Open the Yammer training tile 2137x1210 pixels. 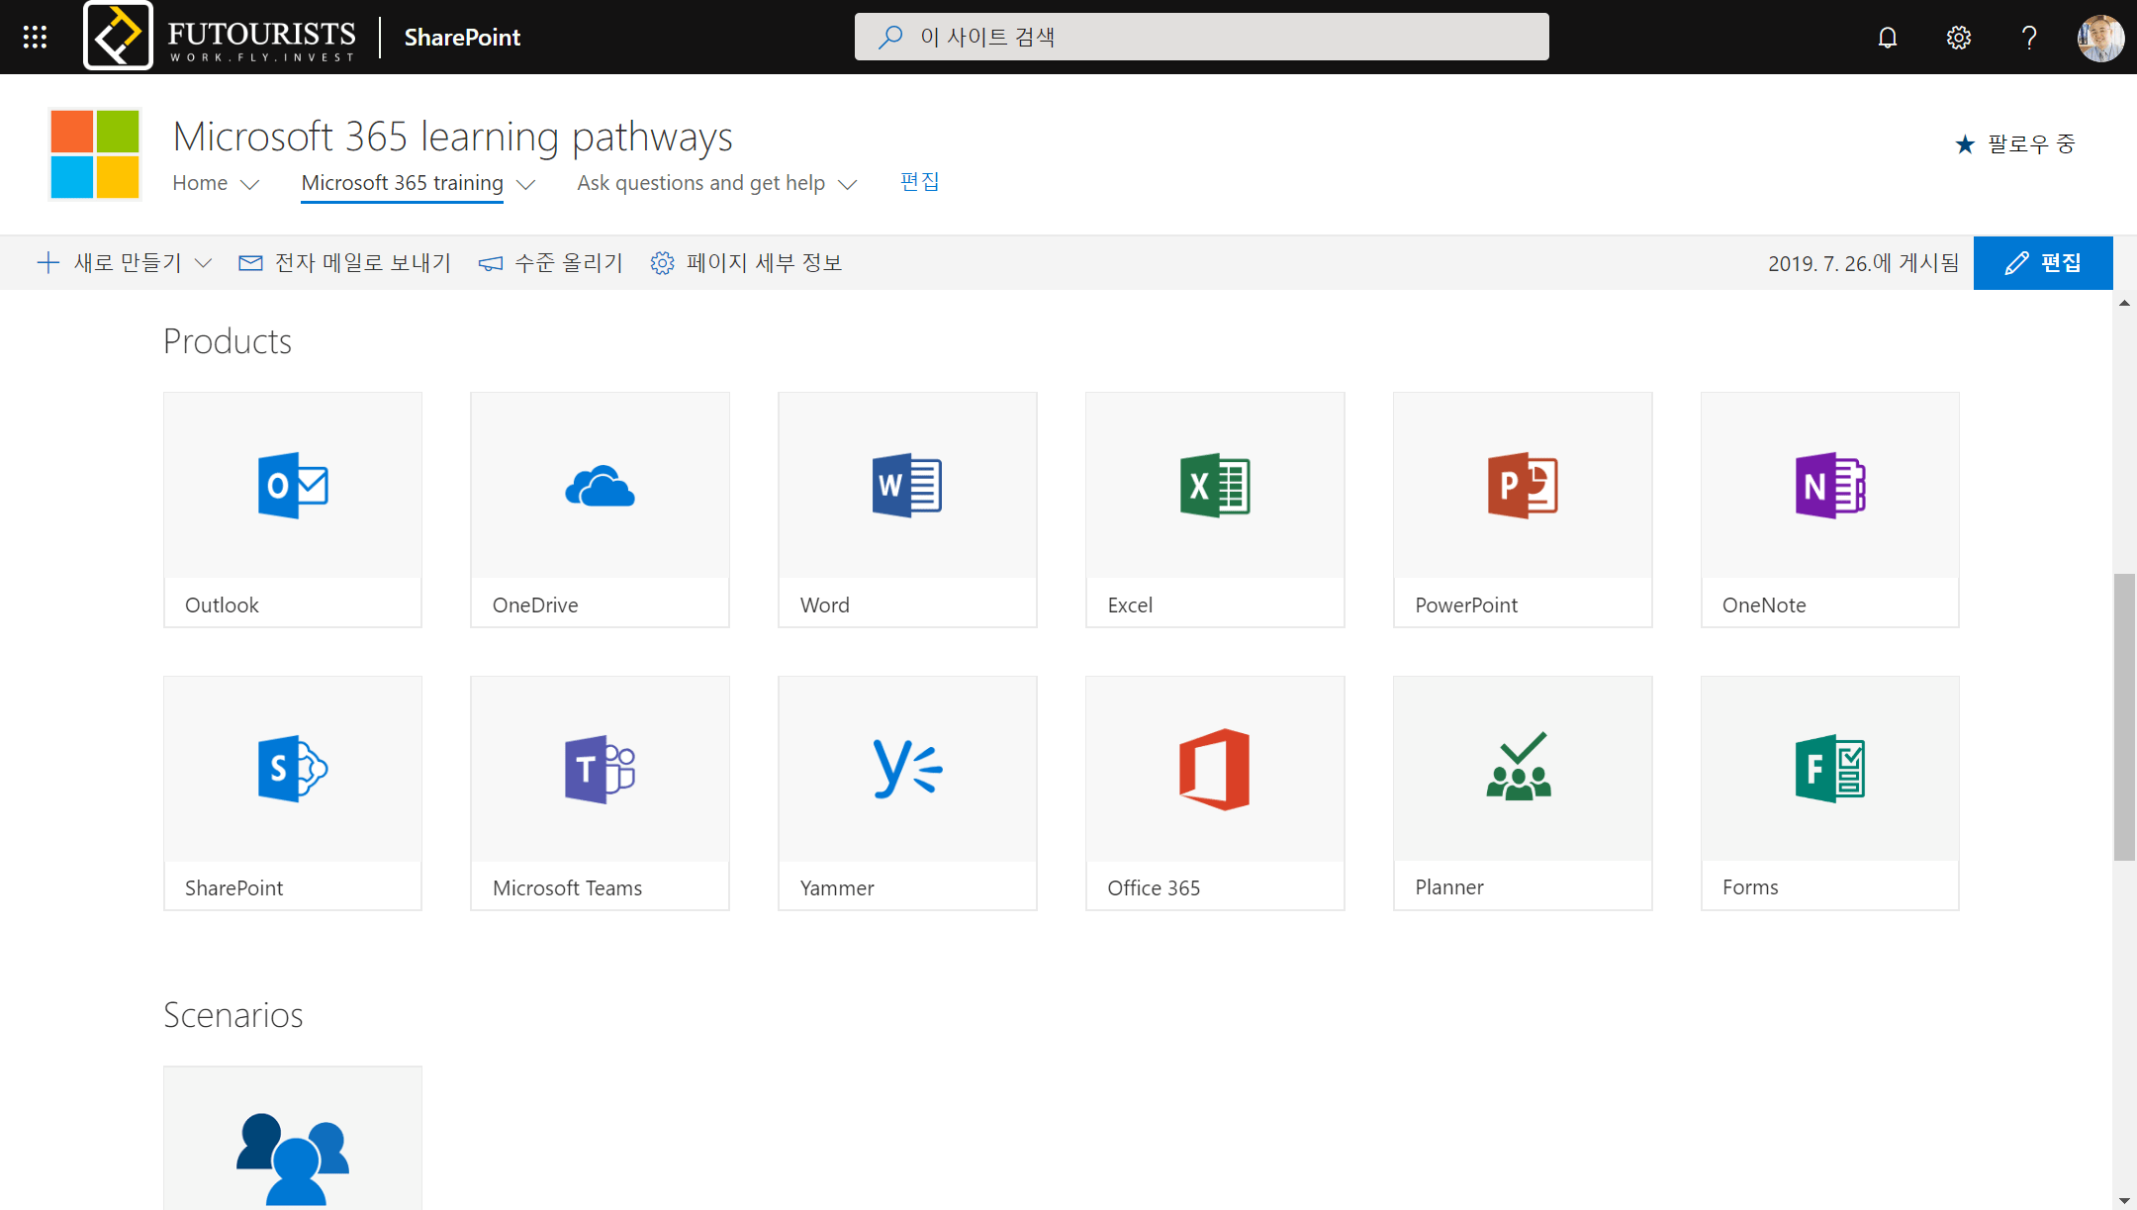pos(907,791)
